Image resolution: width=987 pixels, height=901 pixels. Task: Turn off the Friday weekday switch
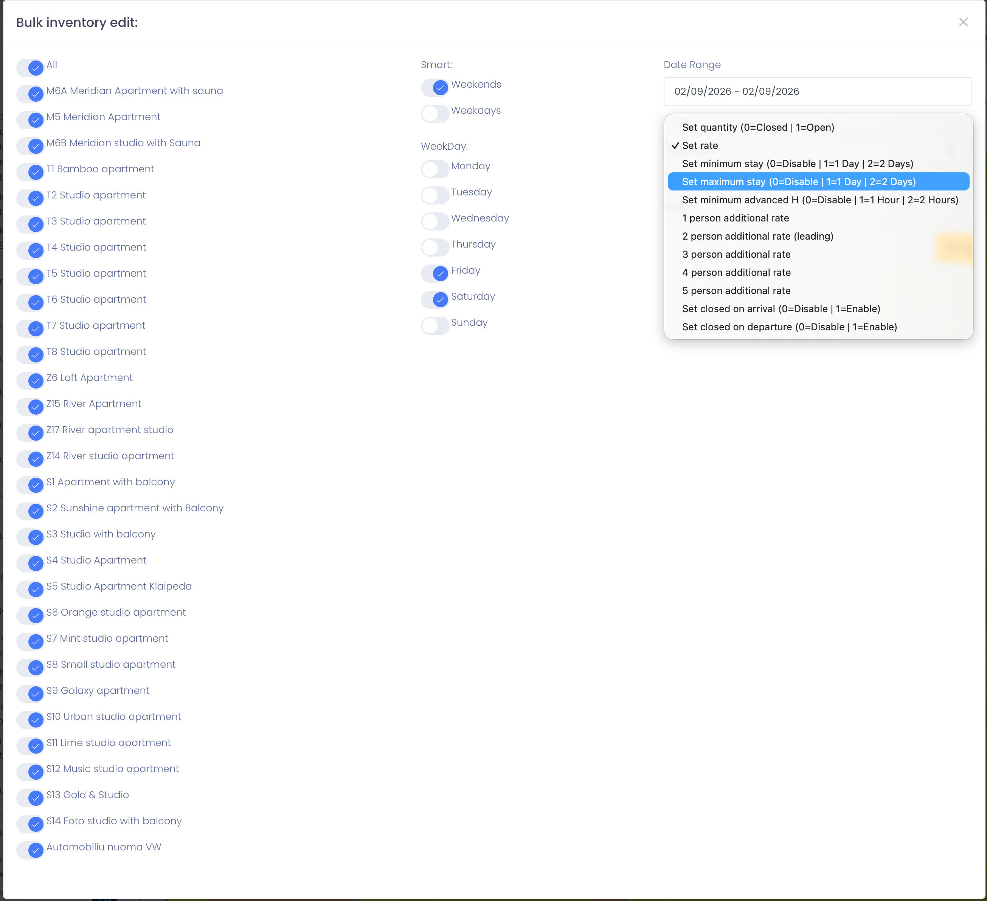coord(435,273)
